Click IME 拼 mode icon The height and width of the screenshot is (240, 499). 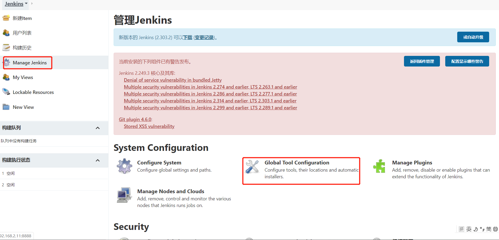click(461, 229)
